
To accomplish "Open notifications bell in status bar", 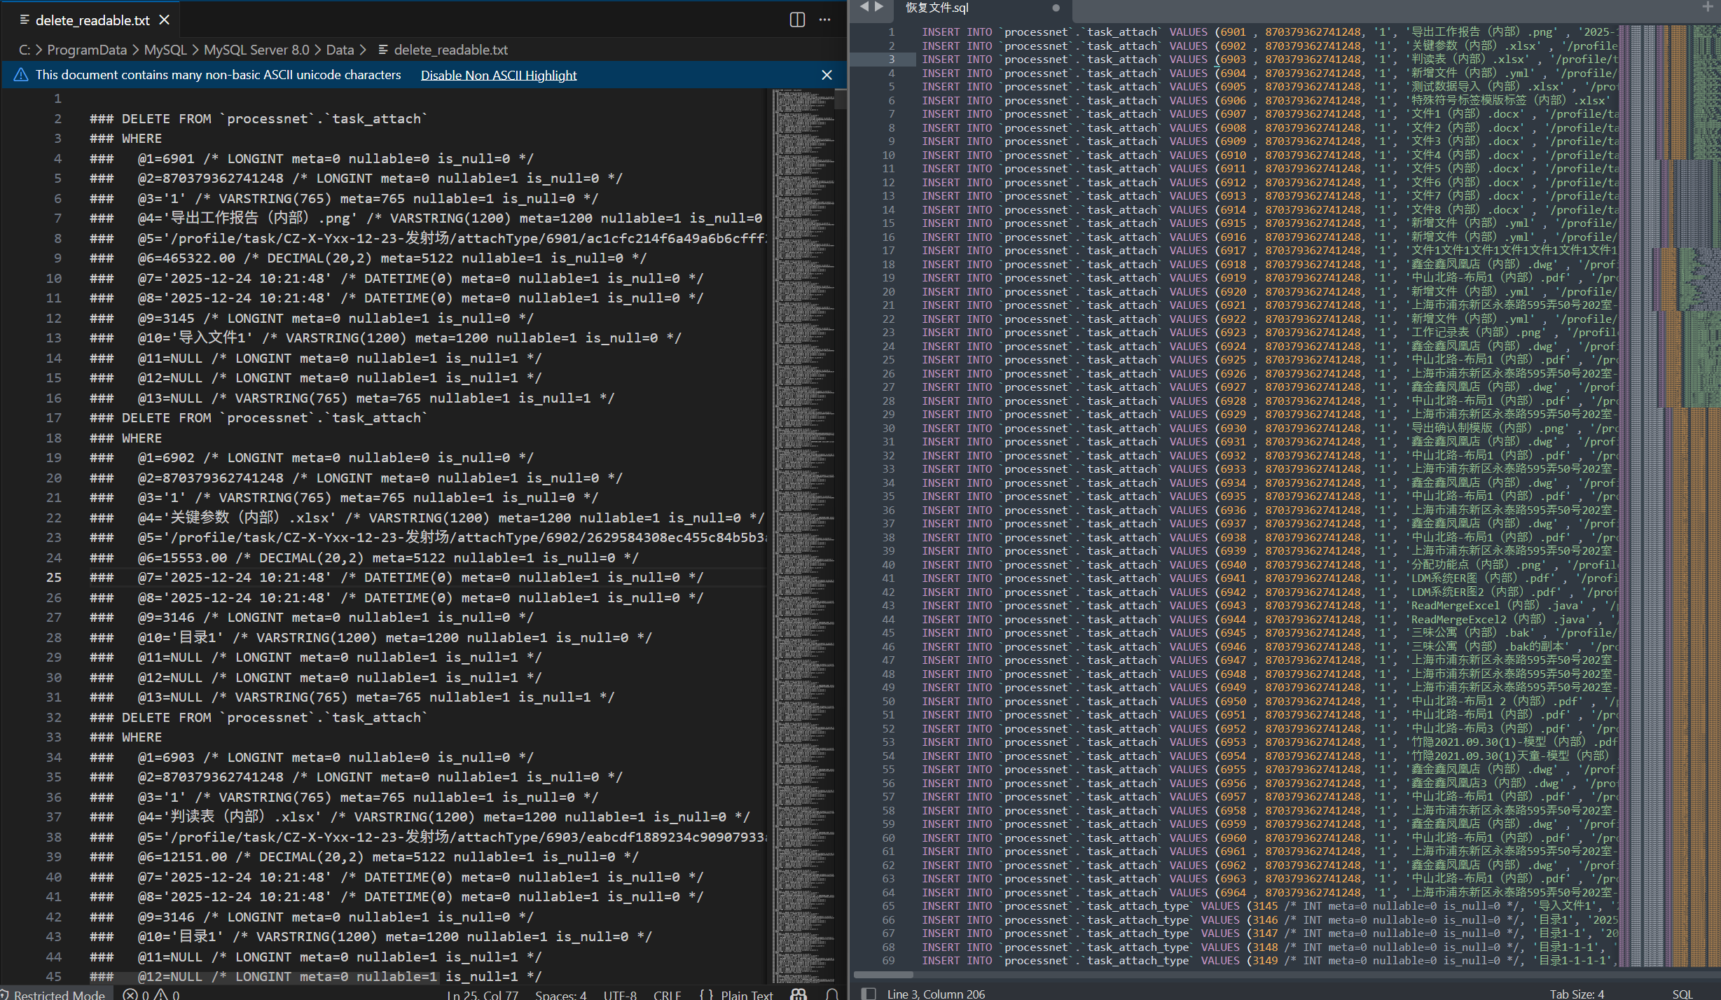I will click(832, 994).
